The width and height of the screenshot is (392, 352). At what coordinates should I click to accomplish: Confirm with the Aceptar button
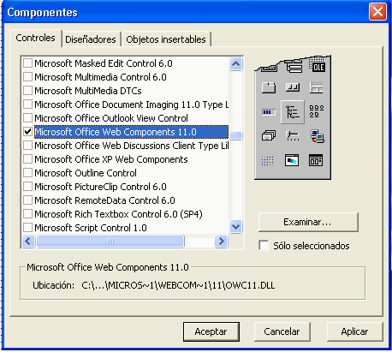pyautogui.click(x=211, y=331)
